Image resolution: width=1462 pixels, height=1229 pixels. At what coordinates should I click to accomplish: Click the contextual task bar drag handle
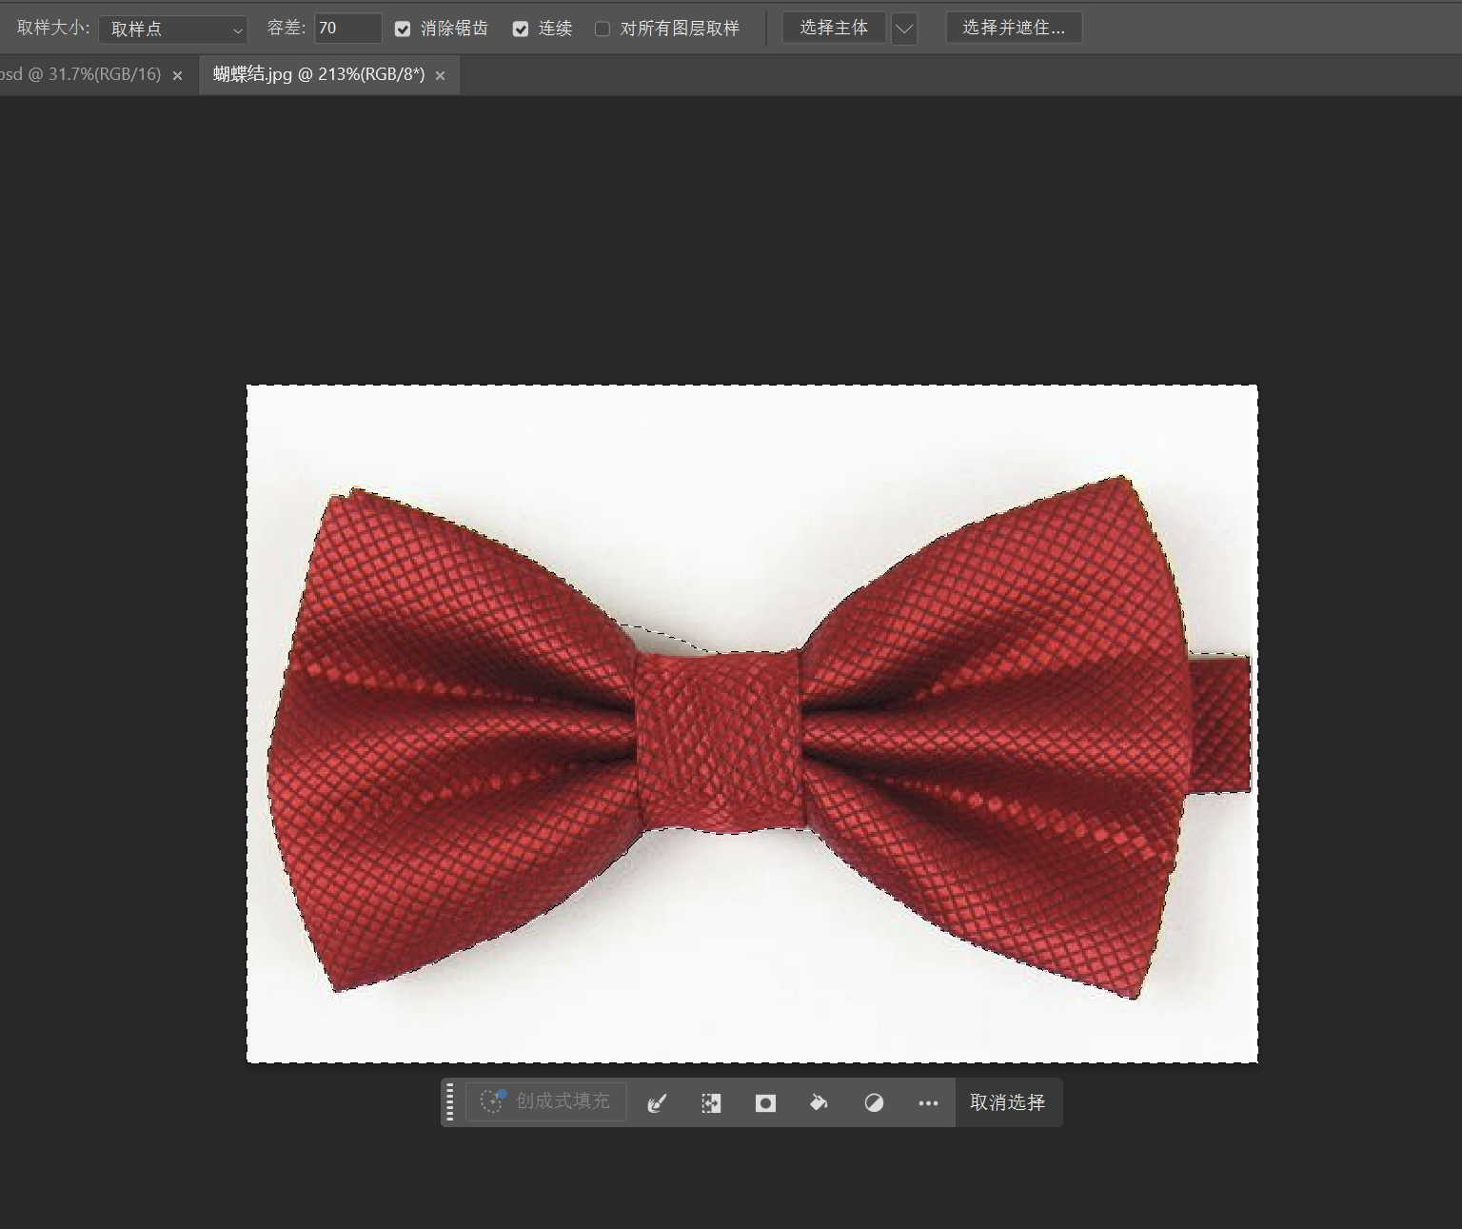pos(450,1102)
